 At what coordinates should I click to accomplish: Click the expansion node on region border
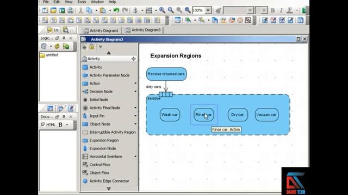(x=165, y=94)
